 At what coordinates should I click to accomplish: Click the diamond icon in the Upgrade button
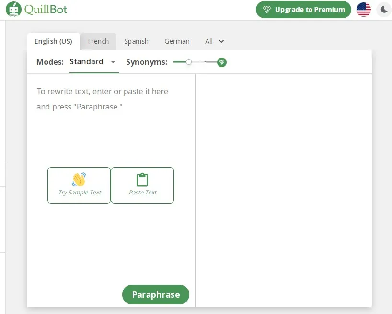pyautogui.click(x=267, y=10)
